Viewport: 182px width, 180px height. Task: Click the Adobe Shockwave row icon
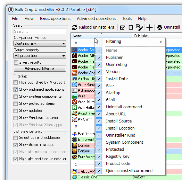click(x=75, y=73)
